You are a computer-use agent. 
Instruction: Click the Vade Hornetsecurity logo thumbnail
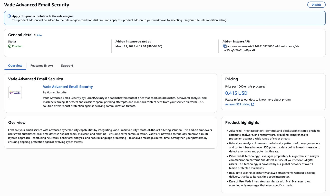[x=15, y=93]
